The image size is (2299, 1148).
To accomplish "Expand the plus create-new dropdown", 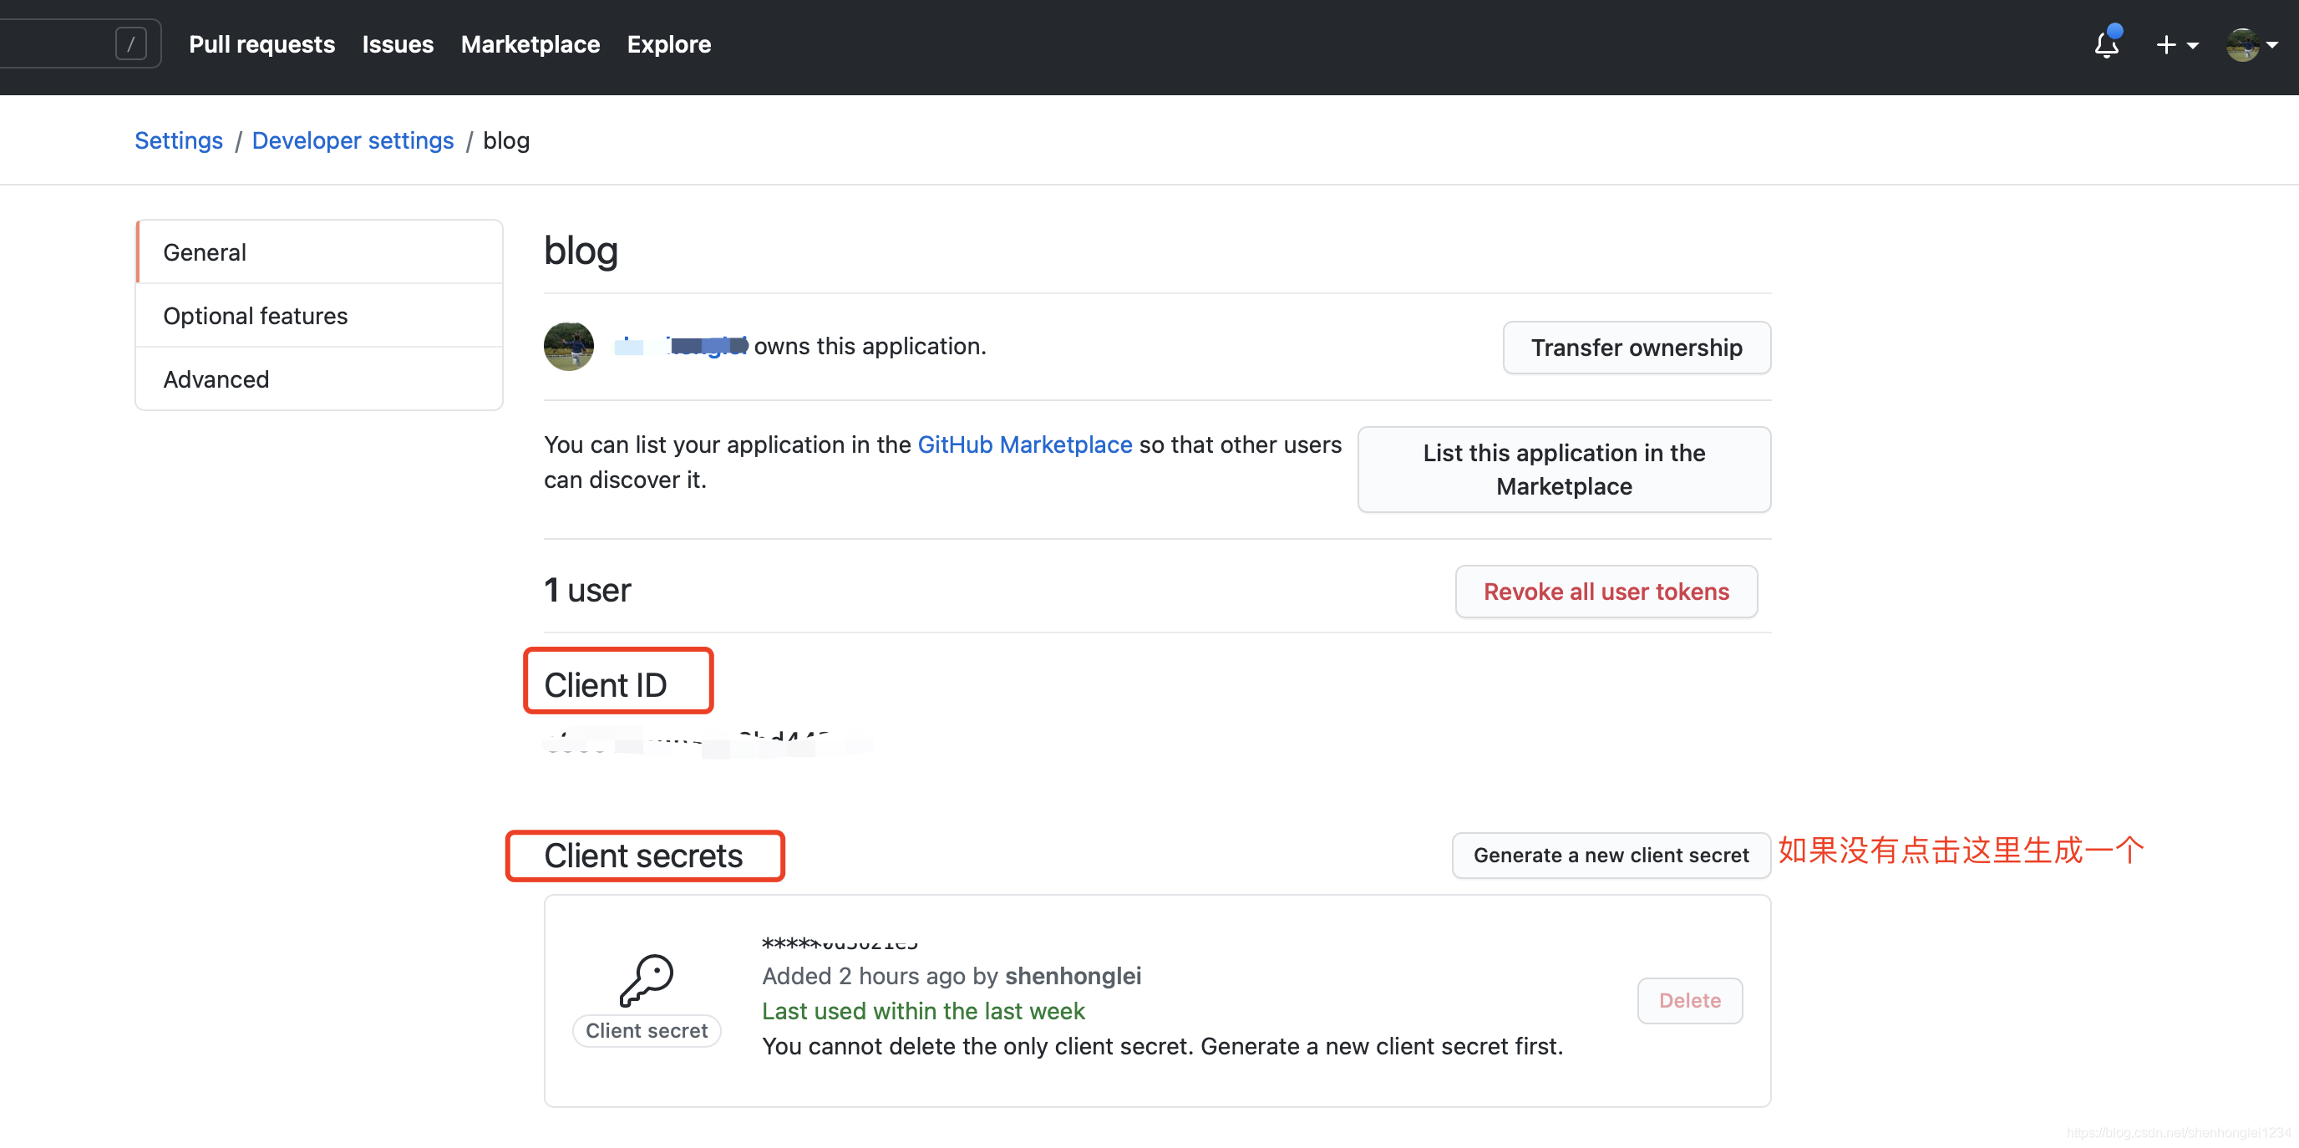I will 2176,44.
